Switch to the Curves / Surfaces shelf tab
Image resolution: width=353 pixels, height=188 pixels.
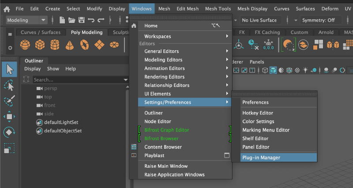[41, 32]
